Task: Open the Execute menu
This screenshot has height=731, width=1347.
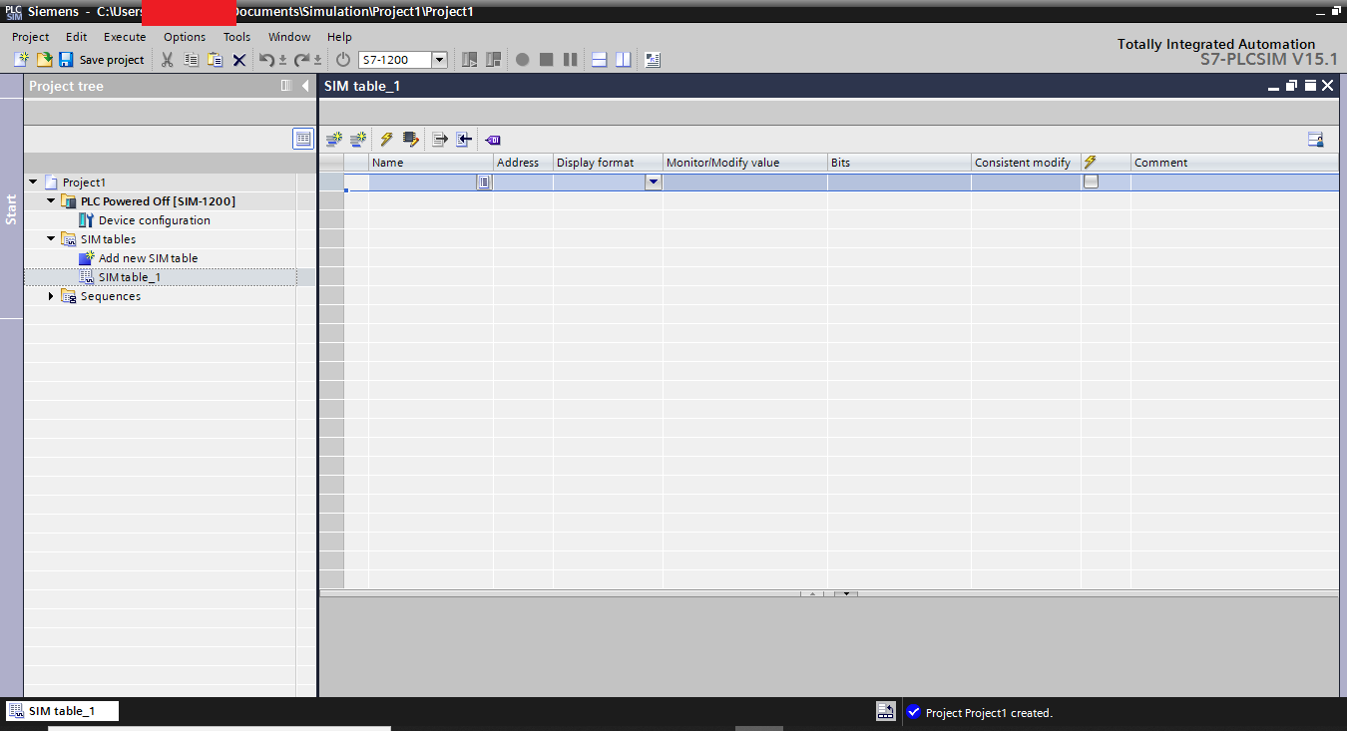Action: coord(125,37)
